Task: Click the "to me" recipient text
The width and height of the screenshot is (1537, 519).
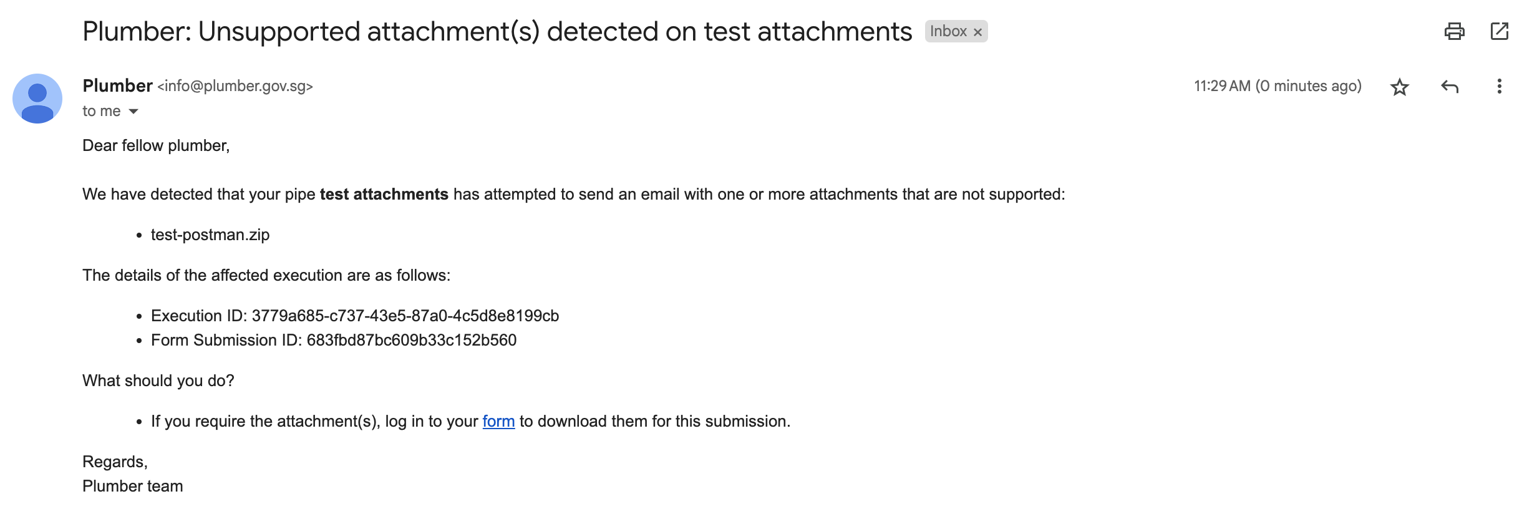Action: [x=102, y=112]
